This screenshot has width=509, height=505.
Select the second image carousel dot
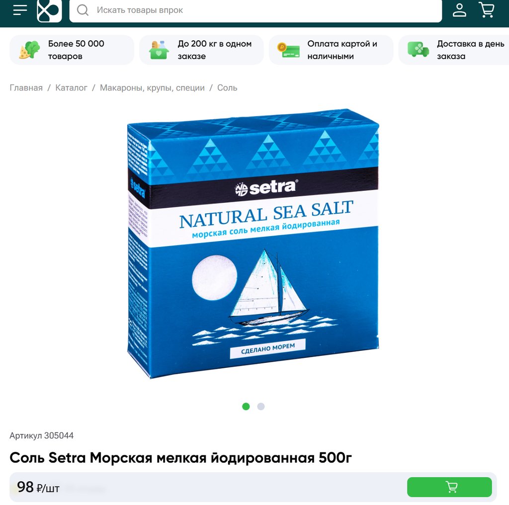261,407
